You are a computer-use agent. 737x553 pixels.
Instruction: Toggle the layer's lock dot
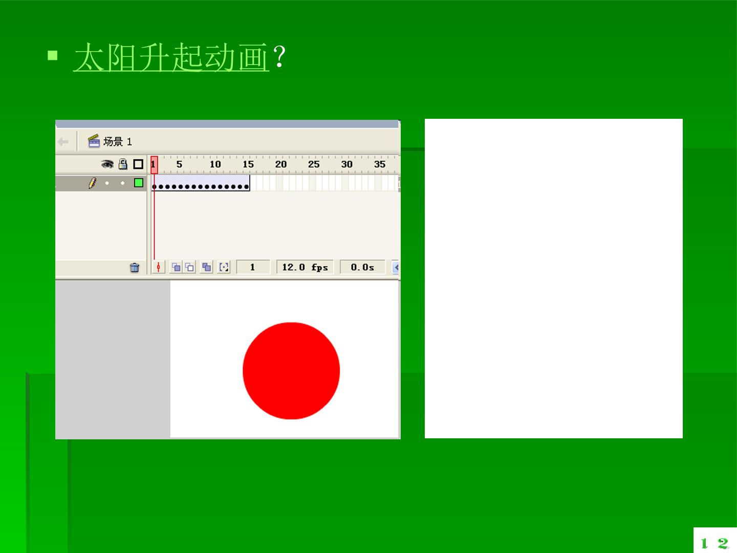point(123,183)
